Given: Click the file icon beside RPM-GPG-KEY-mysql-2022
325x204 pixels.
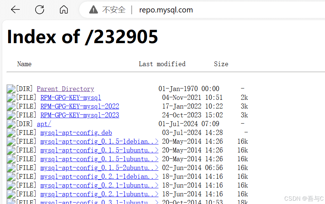Looking at the screenshot, I should point(11,106).
